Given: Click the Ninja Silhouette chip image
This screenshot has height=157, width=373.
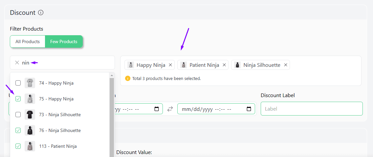Looking at the screenshot, I should tap(237, 65).
